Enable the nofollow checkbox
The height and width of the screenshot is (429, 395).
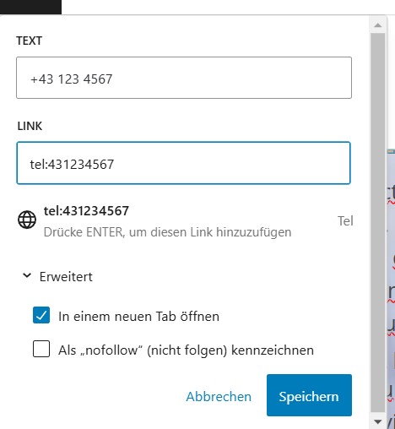[x=41, y=349]
